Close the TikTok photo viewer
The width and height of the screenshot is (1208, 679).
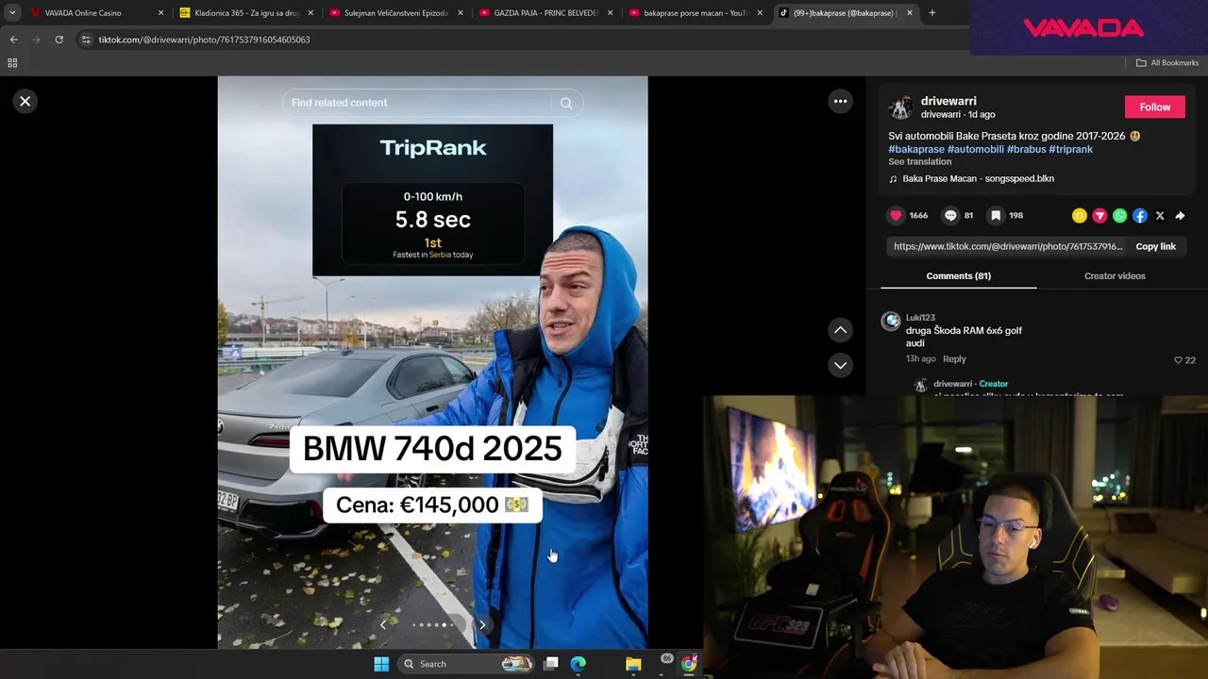(25, 101)
